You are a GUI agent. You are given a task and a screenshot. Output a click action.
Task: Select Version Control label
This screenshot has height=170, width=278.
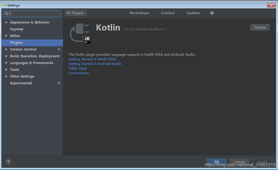coord(23,49)
